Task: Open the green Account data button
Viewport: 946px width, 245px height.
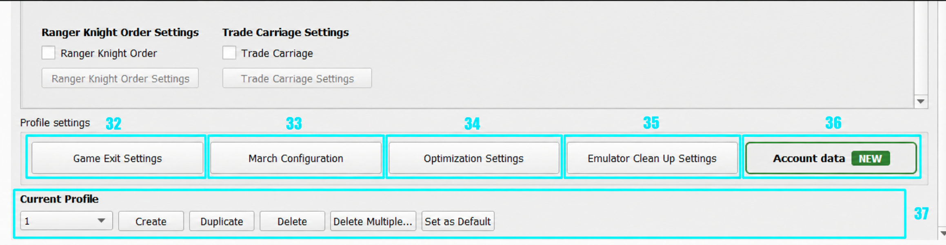Action: point(831,158)
